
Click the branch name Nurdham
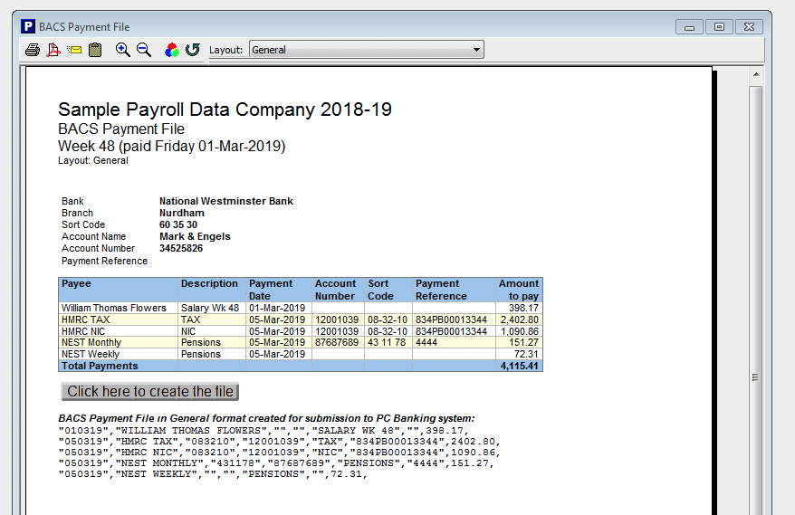click(x=182, y=213)
